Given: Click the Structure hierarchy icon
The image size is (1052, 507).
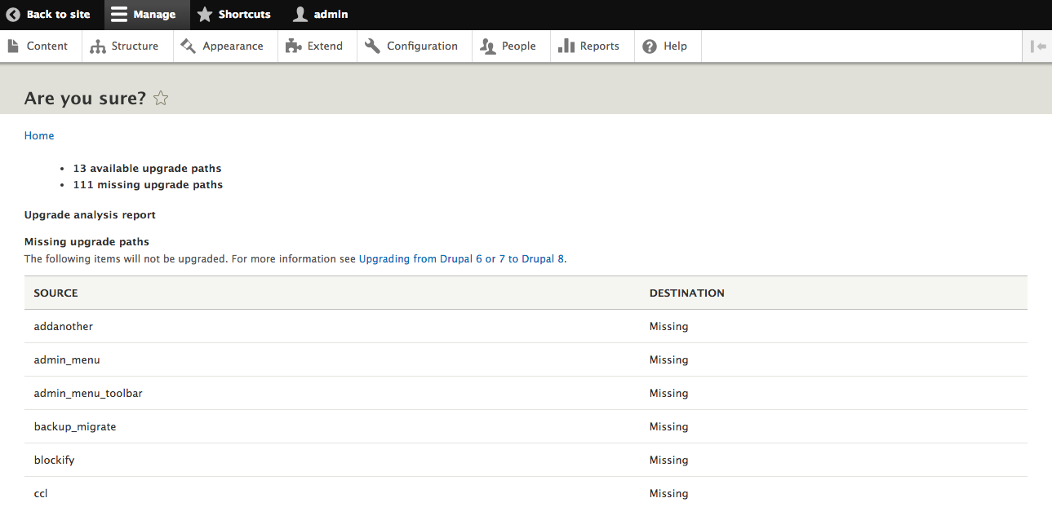Looking at the screenshot, I should click(98, 46).
